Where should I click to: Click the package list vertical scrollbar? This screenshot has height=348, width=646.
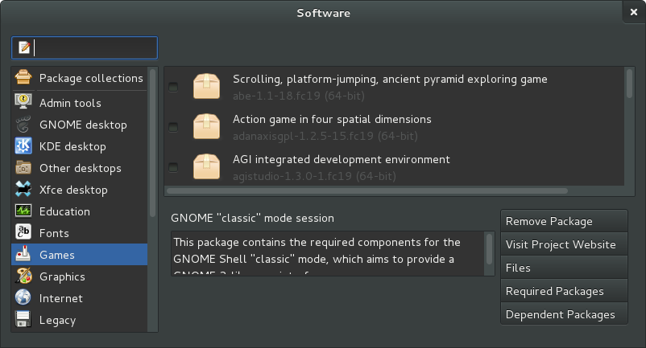point(629,84)
